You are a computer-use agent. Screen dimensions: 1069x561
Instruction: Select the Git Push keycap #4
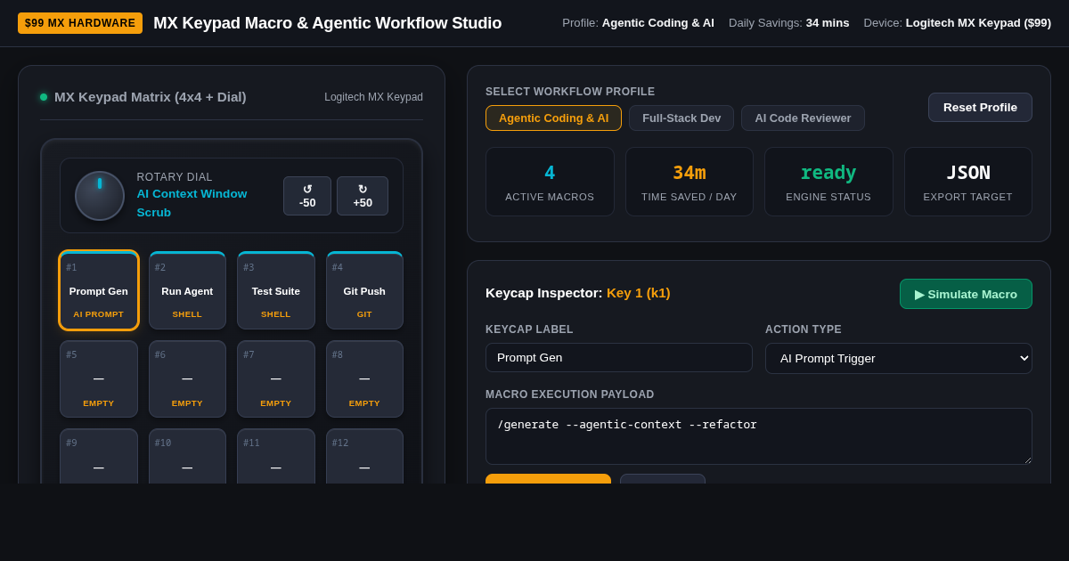click(x=364, y=290)
